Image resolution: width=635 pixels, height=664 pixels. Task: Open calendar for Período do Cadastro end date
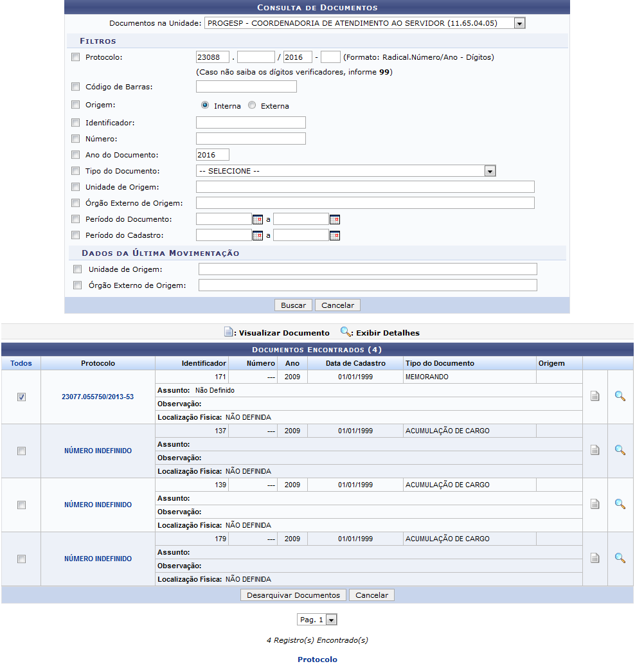pos(335,235)
